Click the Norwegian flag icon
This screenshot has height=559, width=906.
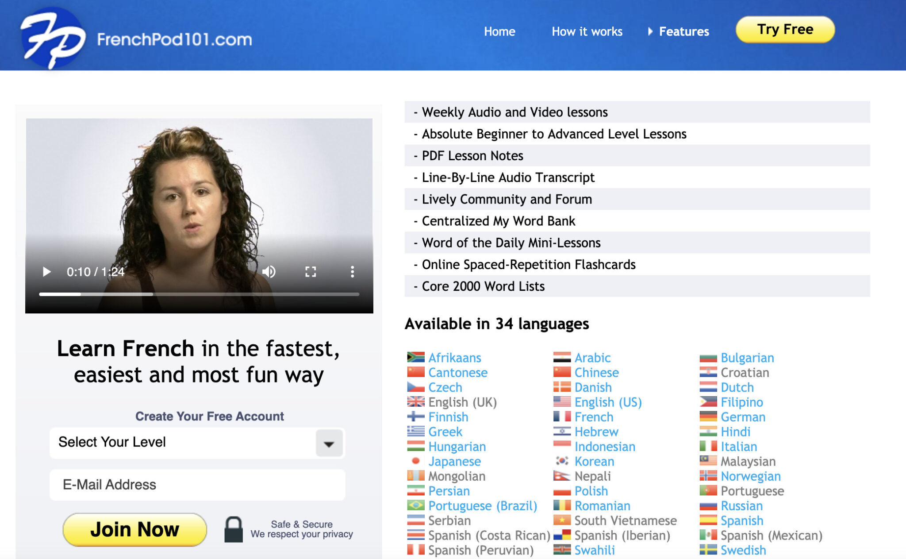point(708,475)
